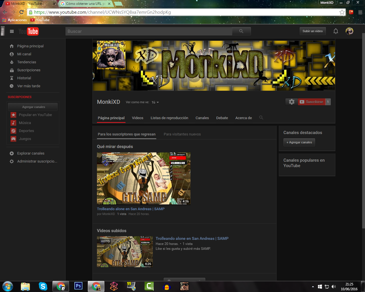Click the 'Canales populares en YouTube' heading

point(304,163)
